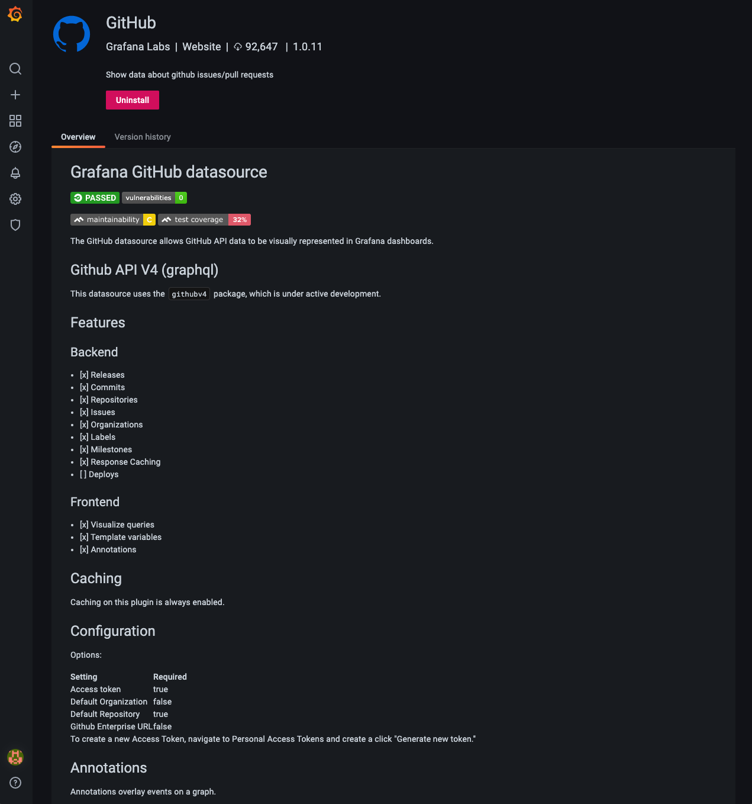Click the vulnerabilities 0 badge

click(x=154, y=198)
